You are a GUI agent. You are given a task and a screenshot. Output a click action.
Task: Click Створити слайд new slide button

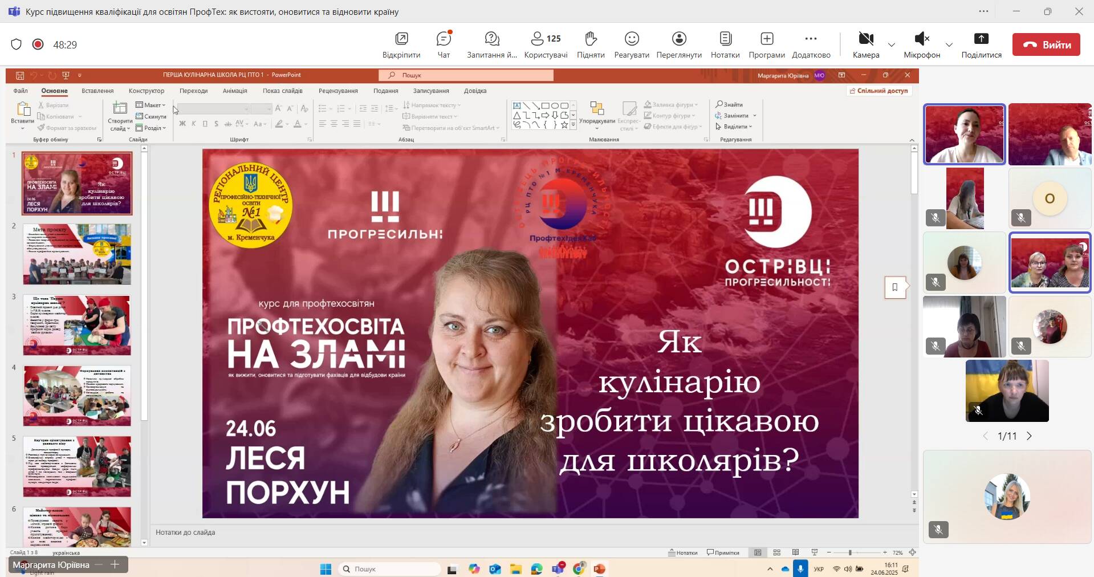pos(120,116)
